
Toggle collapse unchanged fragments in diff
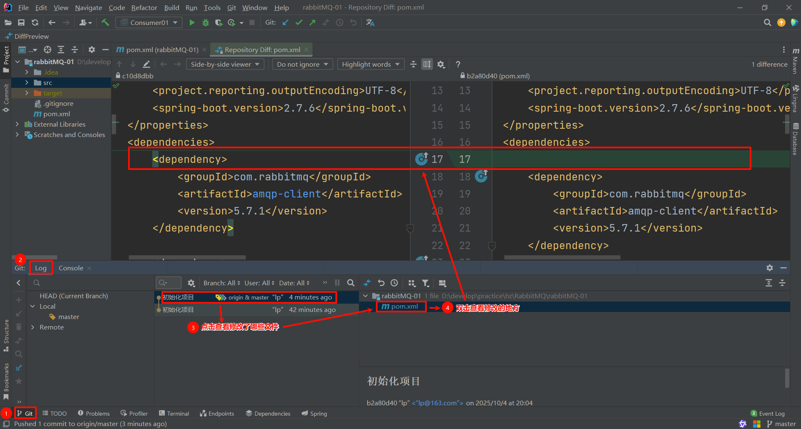pos(413,64)
